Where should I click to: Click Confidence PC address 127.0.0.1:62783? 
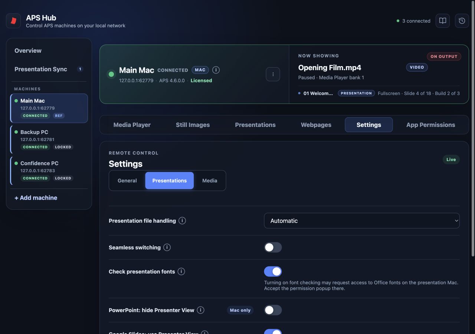click(37, 171)
